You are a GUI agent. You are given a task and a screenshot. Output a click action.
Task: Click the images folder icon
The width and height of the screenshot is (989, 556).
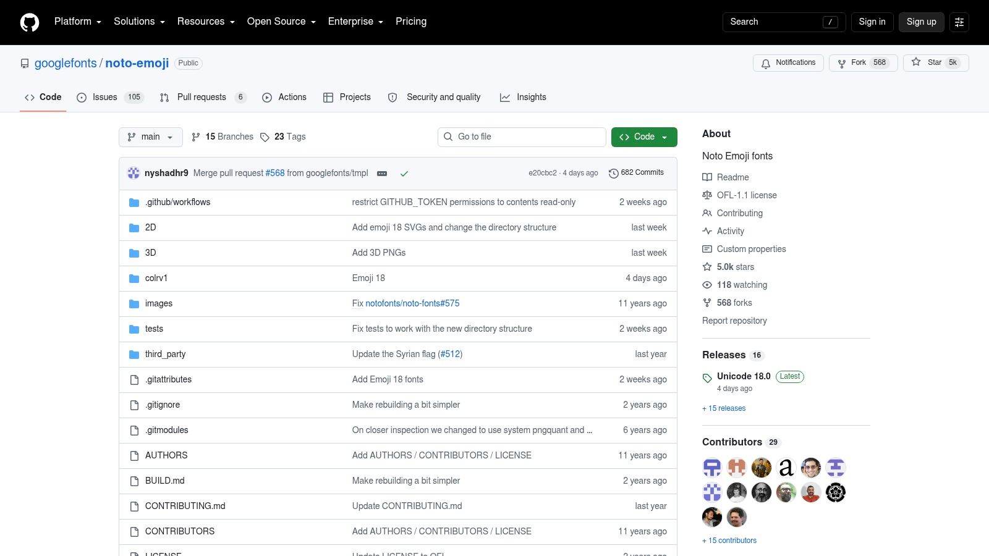click(x=134, y=304)
